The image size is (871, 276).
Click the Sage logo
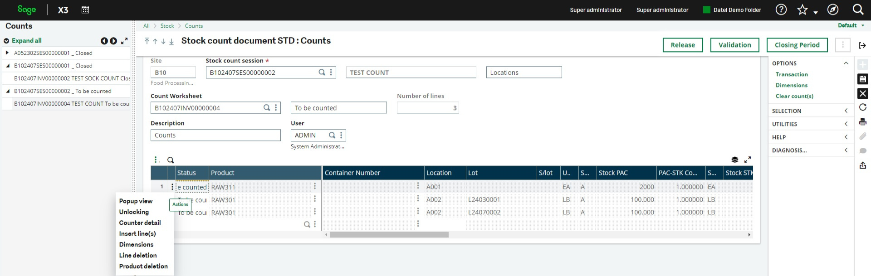pyautogui.click(x=27, y=10)
